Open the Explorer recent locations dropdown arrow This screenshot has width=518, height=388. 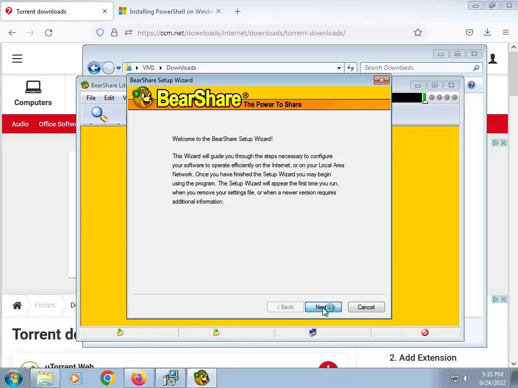(x=118, y=68)
